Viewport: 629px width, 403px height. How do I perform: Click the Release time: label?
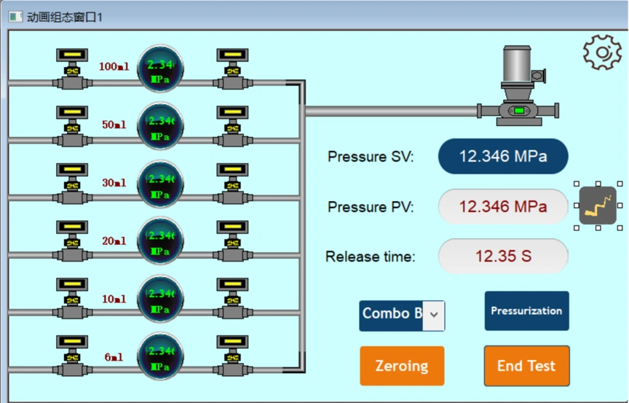point(371,257)
